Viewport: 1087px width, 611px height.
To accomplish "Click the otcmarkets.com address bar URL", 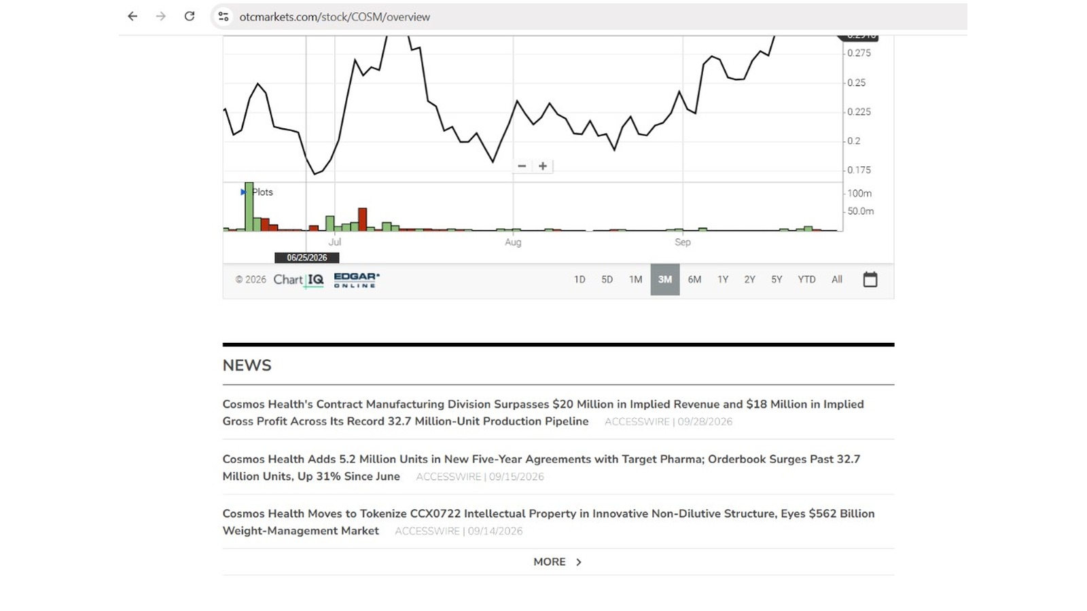I will coord(334,17).
